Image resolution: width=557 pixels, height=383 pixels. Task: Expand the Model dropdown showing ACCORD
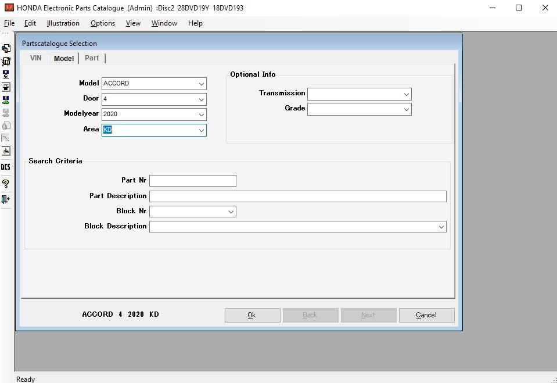tap(201, 84)
